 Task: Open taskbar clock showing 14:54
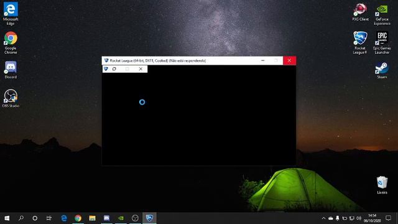click(372, 218)
